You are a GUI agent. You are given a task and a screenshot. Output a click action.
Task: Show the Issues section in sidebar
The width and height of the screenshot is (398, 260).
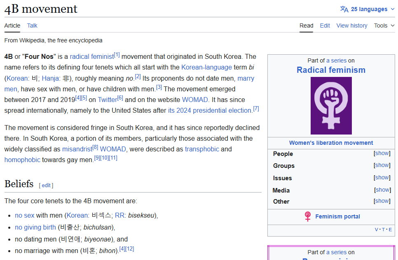point(382,178)
